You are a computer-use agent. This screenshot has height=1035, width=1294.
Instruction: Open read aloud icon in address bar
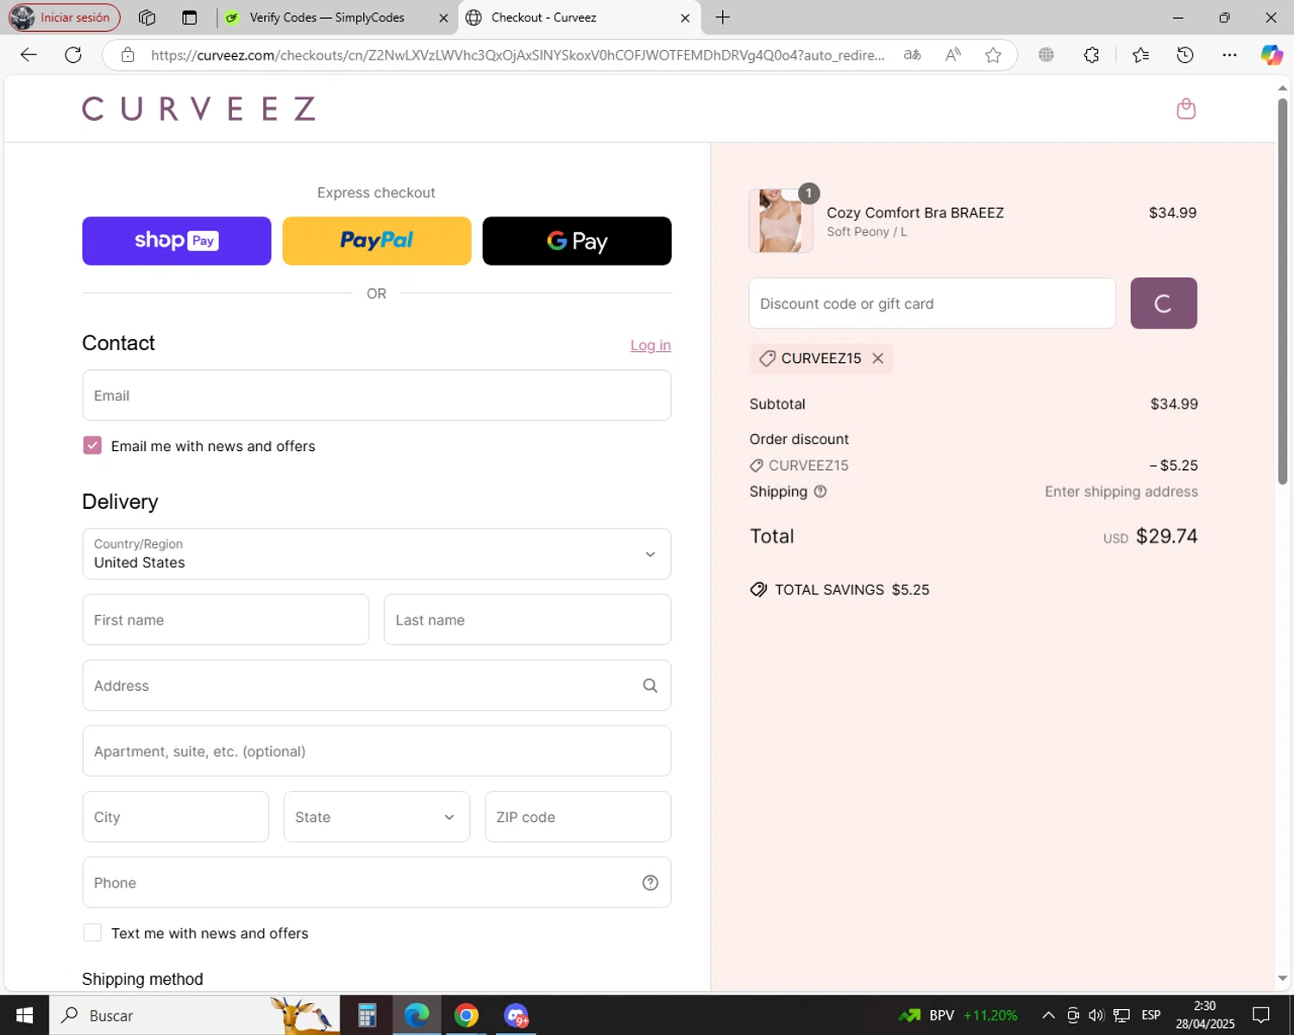tap(952, 55)
